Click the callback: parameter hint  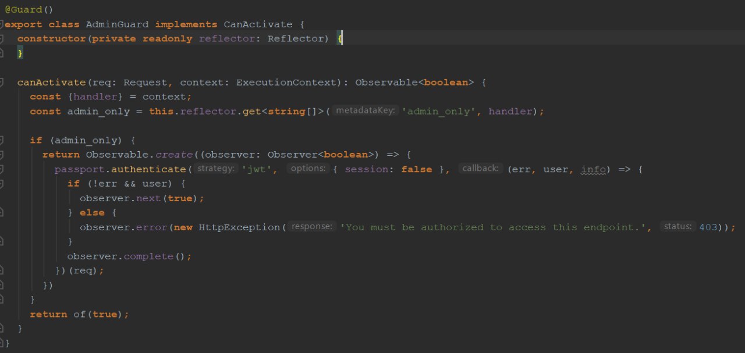[x=480, y=169]
